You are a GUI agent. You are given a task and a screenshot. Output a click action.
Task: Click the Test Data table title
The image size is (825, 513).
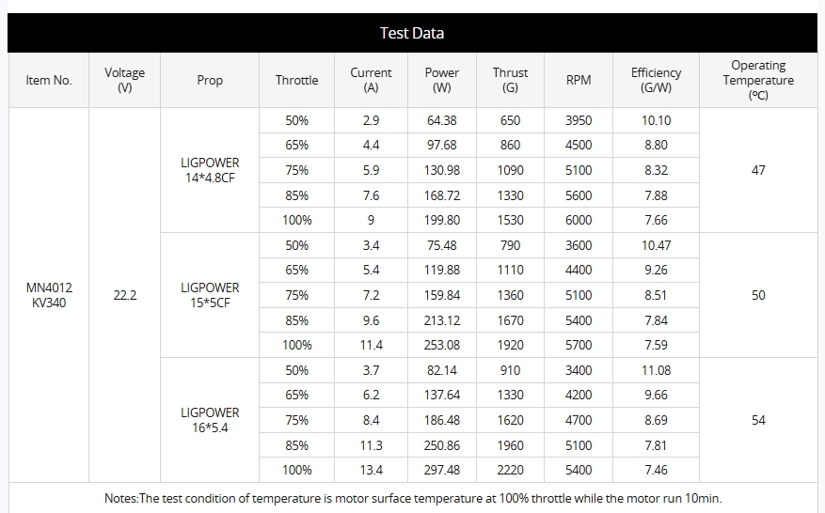tap(412, 33)
